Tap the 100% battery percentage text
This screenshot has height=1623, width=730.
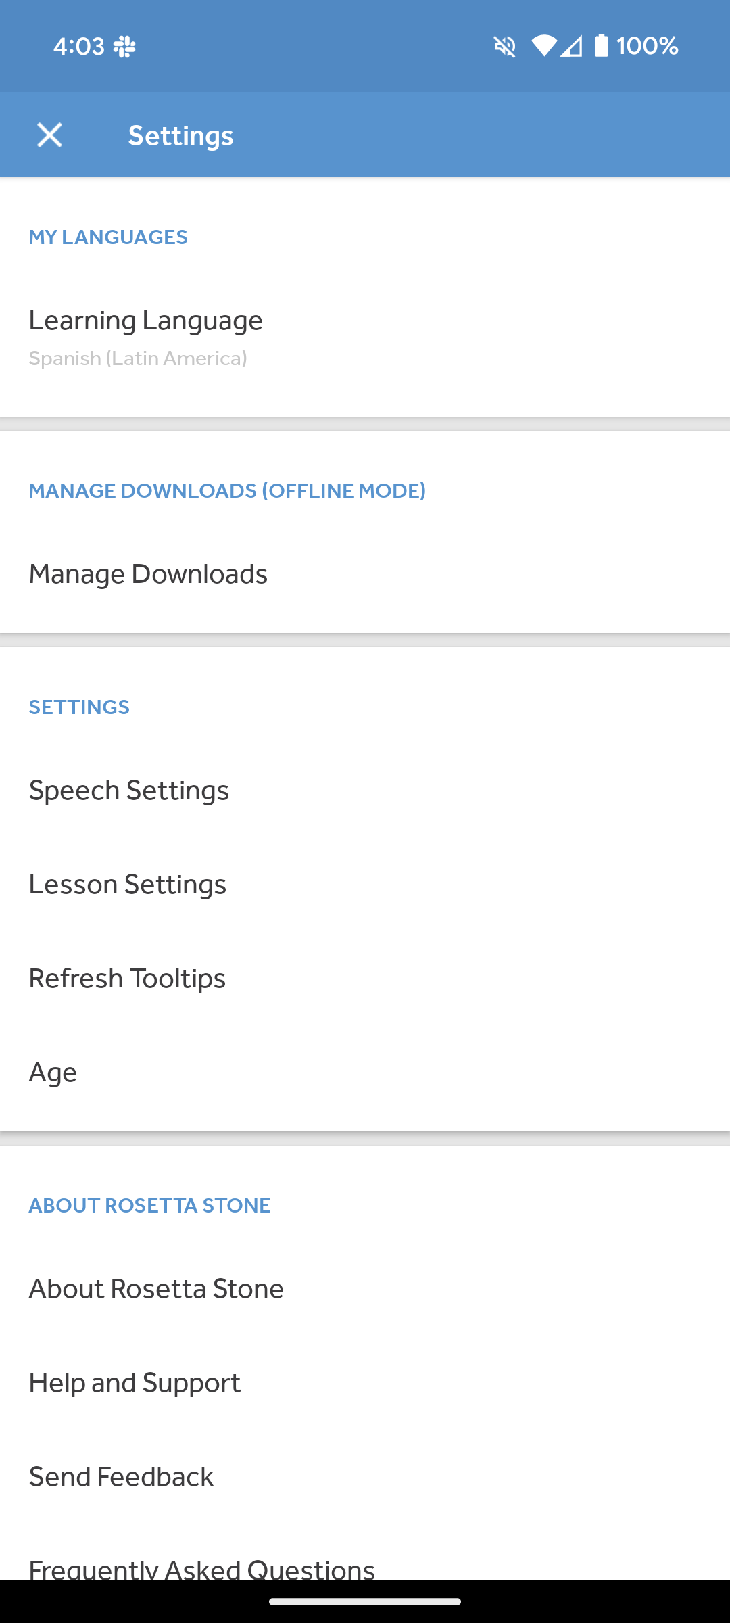coord(647,46)
